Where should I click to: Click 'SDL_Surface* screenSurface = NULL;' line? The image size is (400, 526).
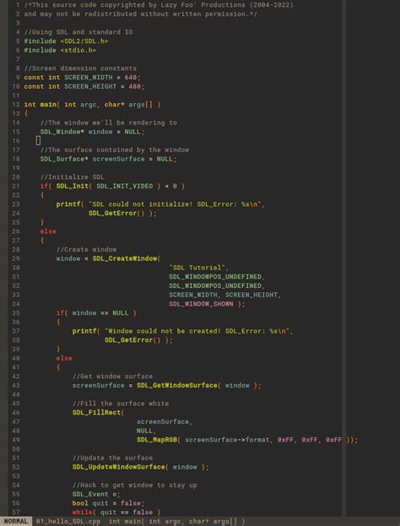point(108,159)
